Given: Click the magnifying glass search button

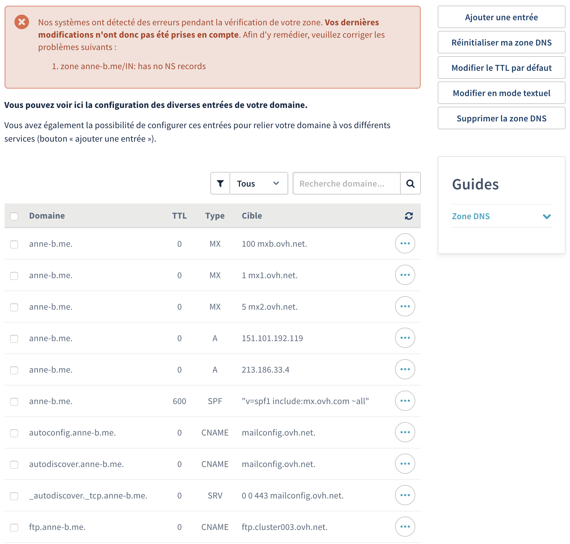Looking at the screenshot, I should pos(410,183).
